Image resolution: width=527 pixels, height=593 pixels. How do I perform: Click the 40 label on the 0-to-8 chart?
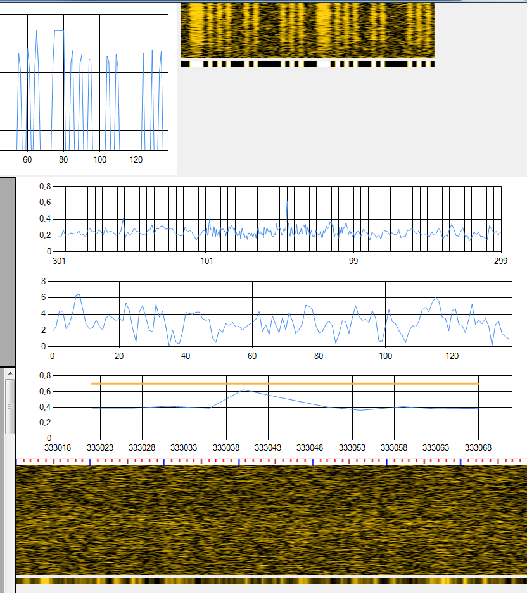click(x=186, y=356)
